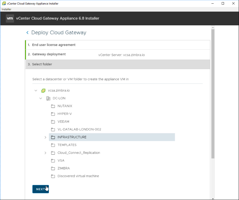
Task: Click the scrollbar up arrow
Action: pos(213,27)
